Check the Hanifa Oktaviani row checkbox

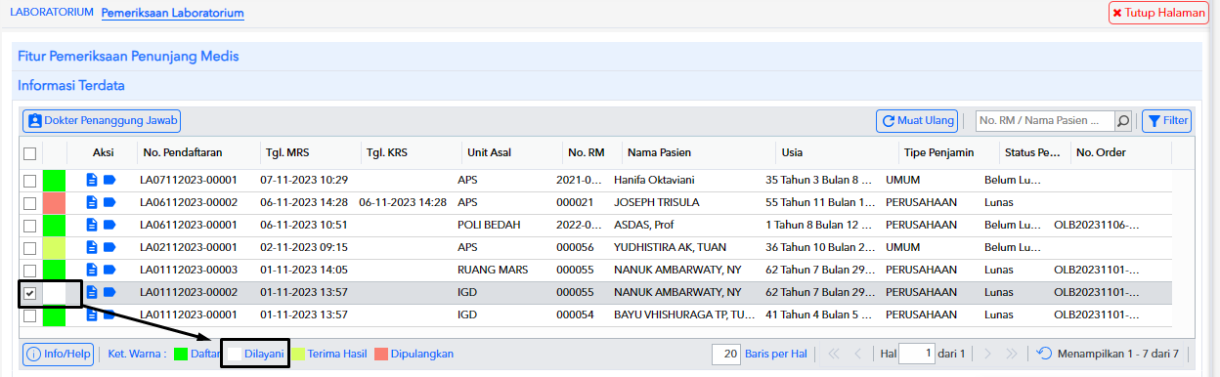click(x=30, y=180)
